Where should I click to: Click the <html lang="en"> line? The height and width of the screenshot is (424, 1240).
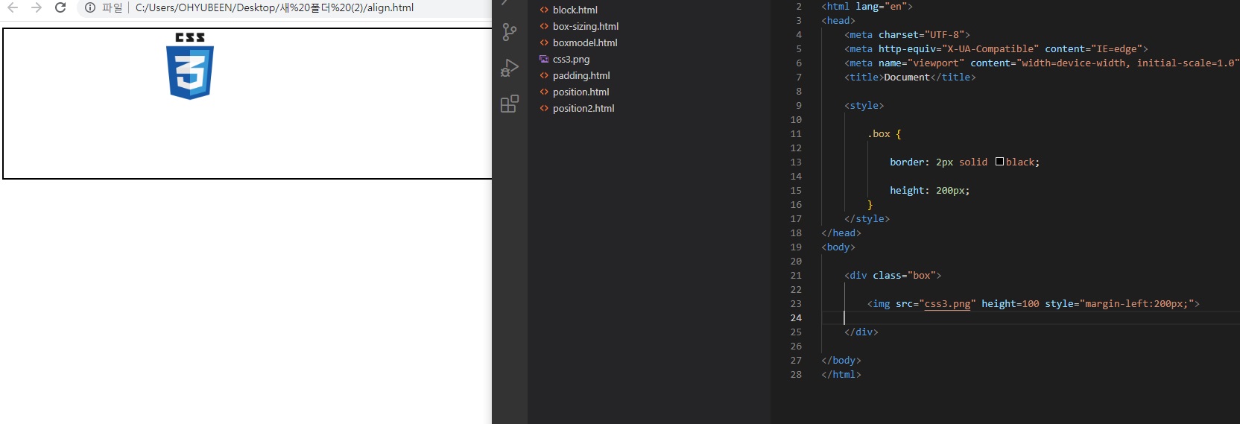click(x=867, y=6)
